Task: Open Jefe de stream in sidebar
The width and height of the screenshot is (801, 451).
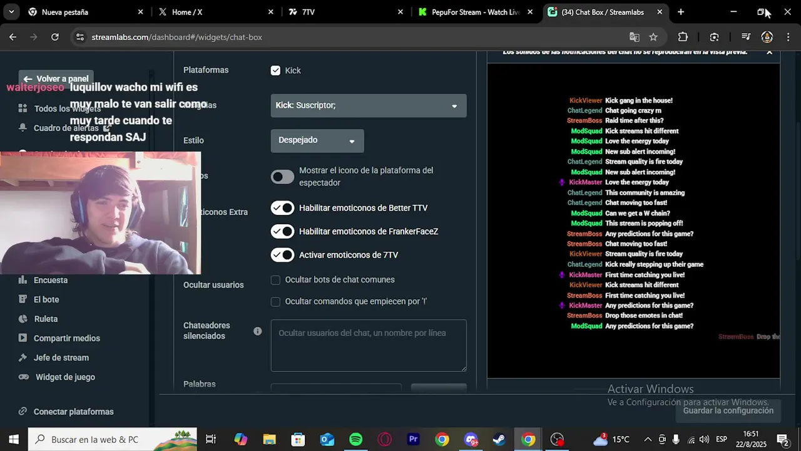Action: [61, 358]
